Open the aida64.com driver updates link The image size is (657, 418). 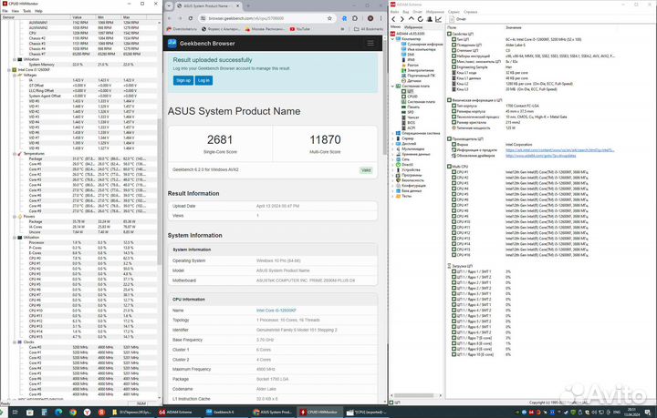(540, 156)
